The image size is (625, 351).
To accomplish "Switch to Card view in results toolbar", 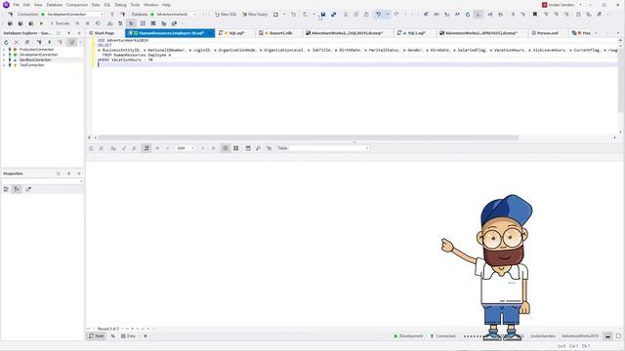I will coord(236,148).
